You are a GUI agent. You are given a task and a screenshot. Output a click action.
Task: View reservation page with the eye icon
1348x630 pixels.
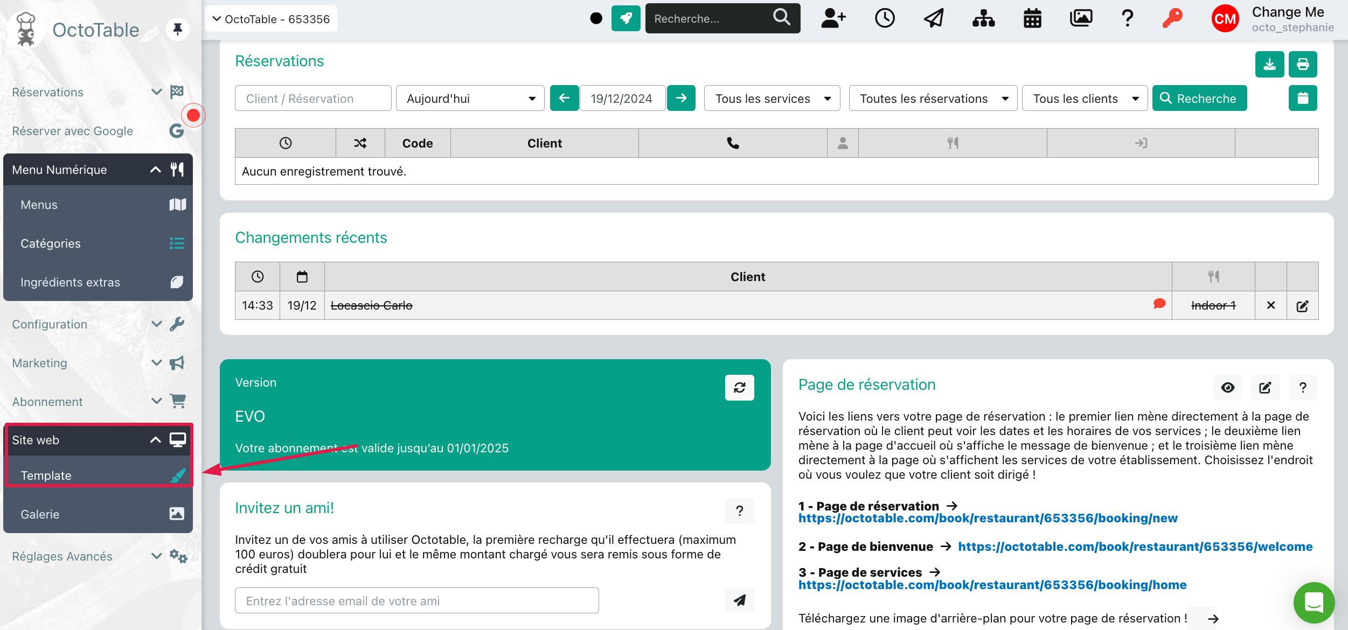(x=1227, y=388)
